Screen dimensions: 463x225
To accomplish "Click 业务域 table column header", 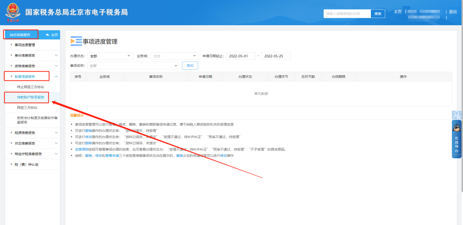I will pos(105,76).
